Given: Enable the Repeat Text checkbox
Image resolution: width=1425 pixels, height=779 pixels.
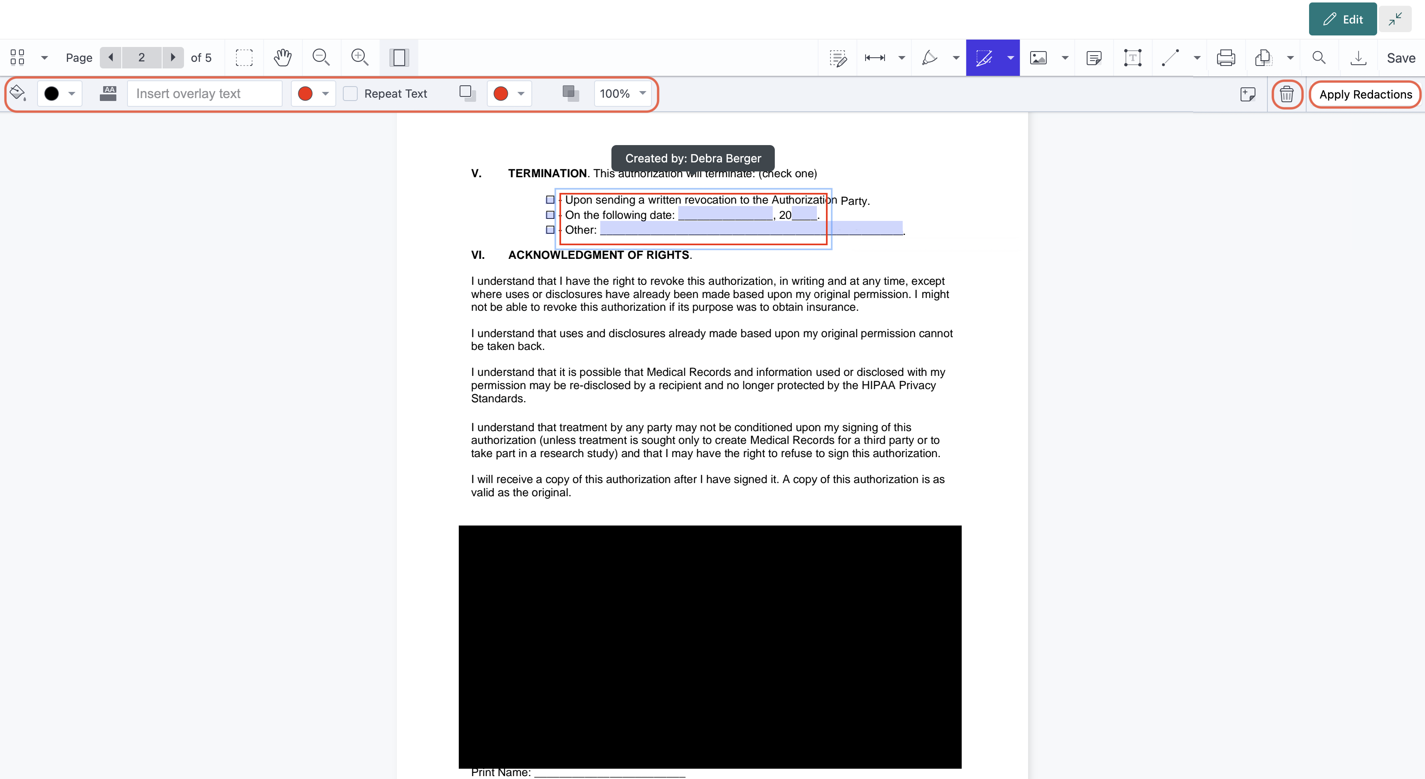Looking at the screenshot, I should click(x=350, y=94).
